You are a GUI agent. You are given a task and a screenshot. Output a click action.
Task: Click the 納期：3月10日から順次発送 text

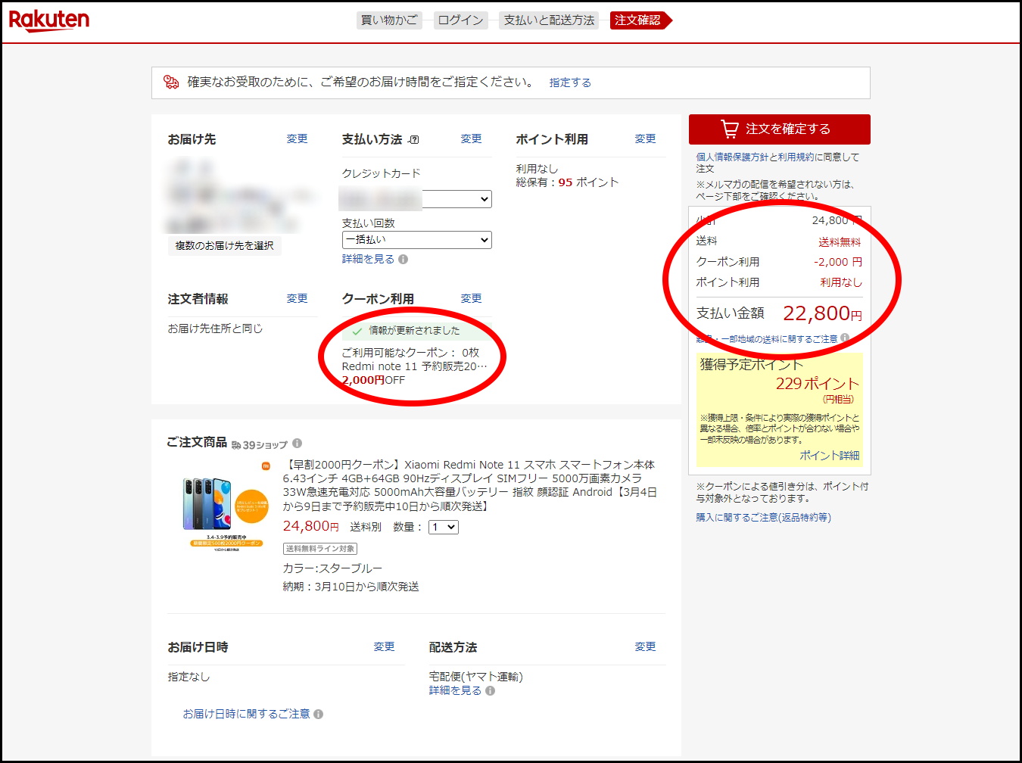pos(351,587)
